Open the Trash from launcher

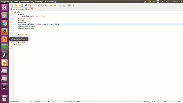point(4,98)
